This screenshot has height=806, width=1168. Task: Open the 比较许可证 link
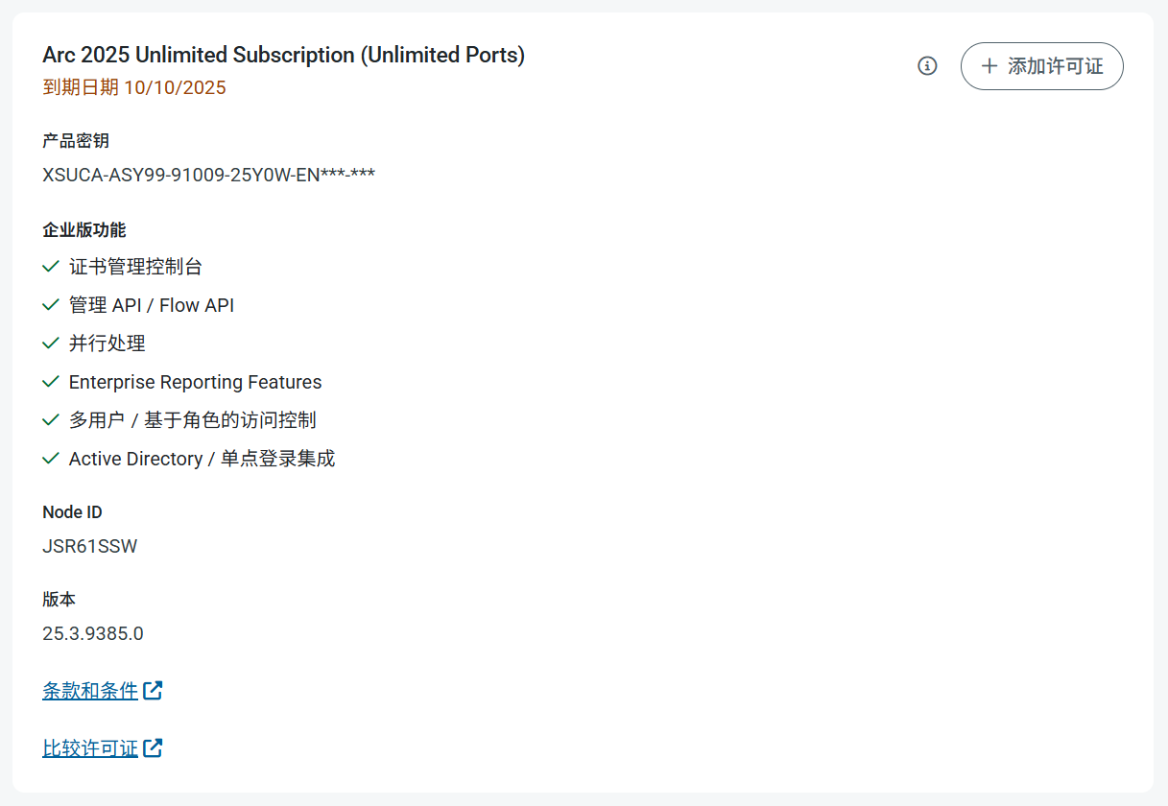90,747
